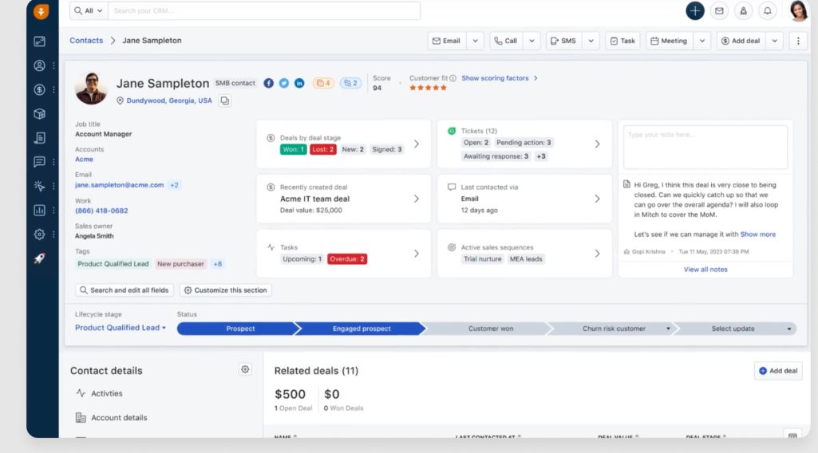Open Jane's Twitter profile icon
The width and height of the screenshot is (818, 453).
[x=284, y=83]
